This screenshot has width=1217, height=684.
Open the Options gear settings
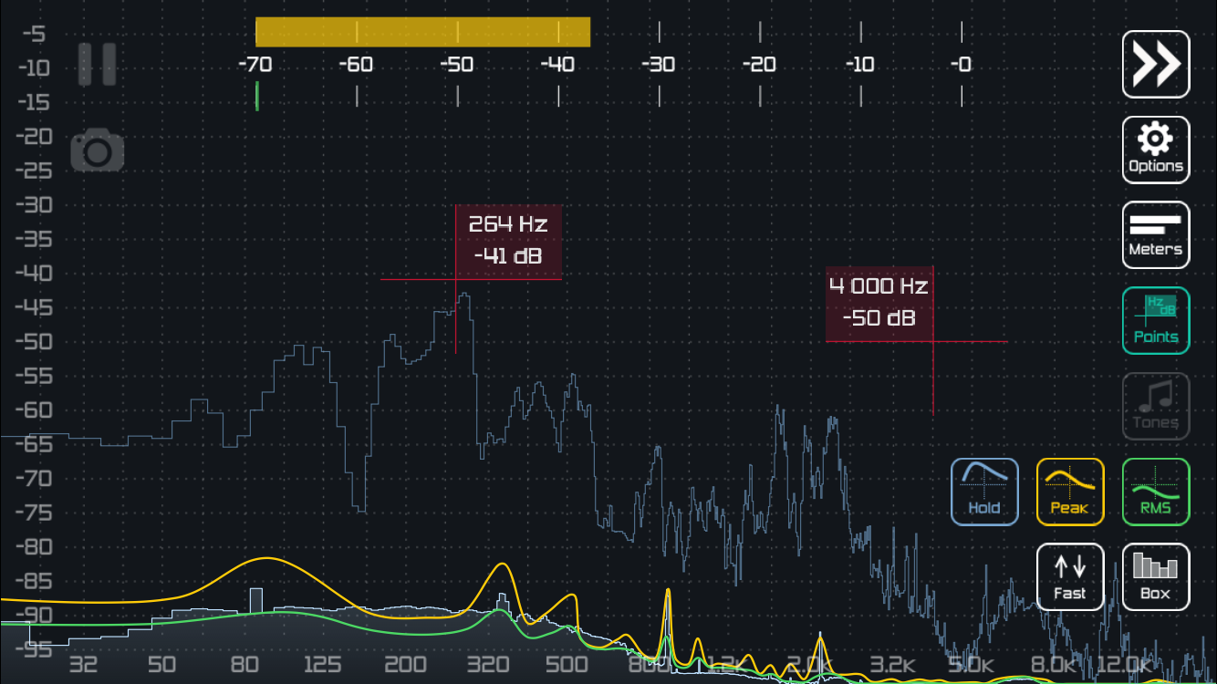1155,150
